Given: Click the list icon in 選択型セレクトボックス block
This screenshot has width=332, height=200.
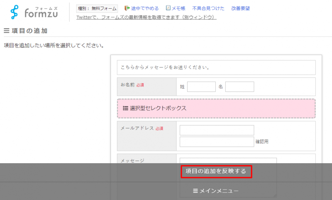Looking at the screenshot, I should (x=125, y=108).
